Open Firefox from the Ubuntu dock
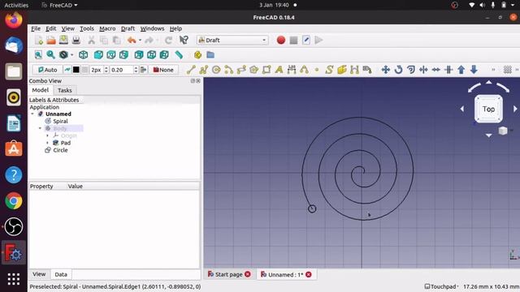 [x=14, y=19]
